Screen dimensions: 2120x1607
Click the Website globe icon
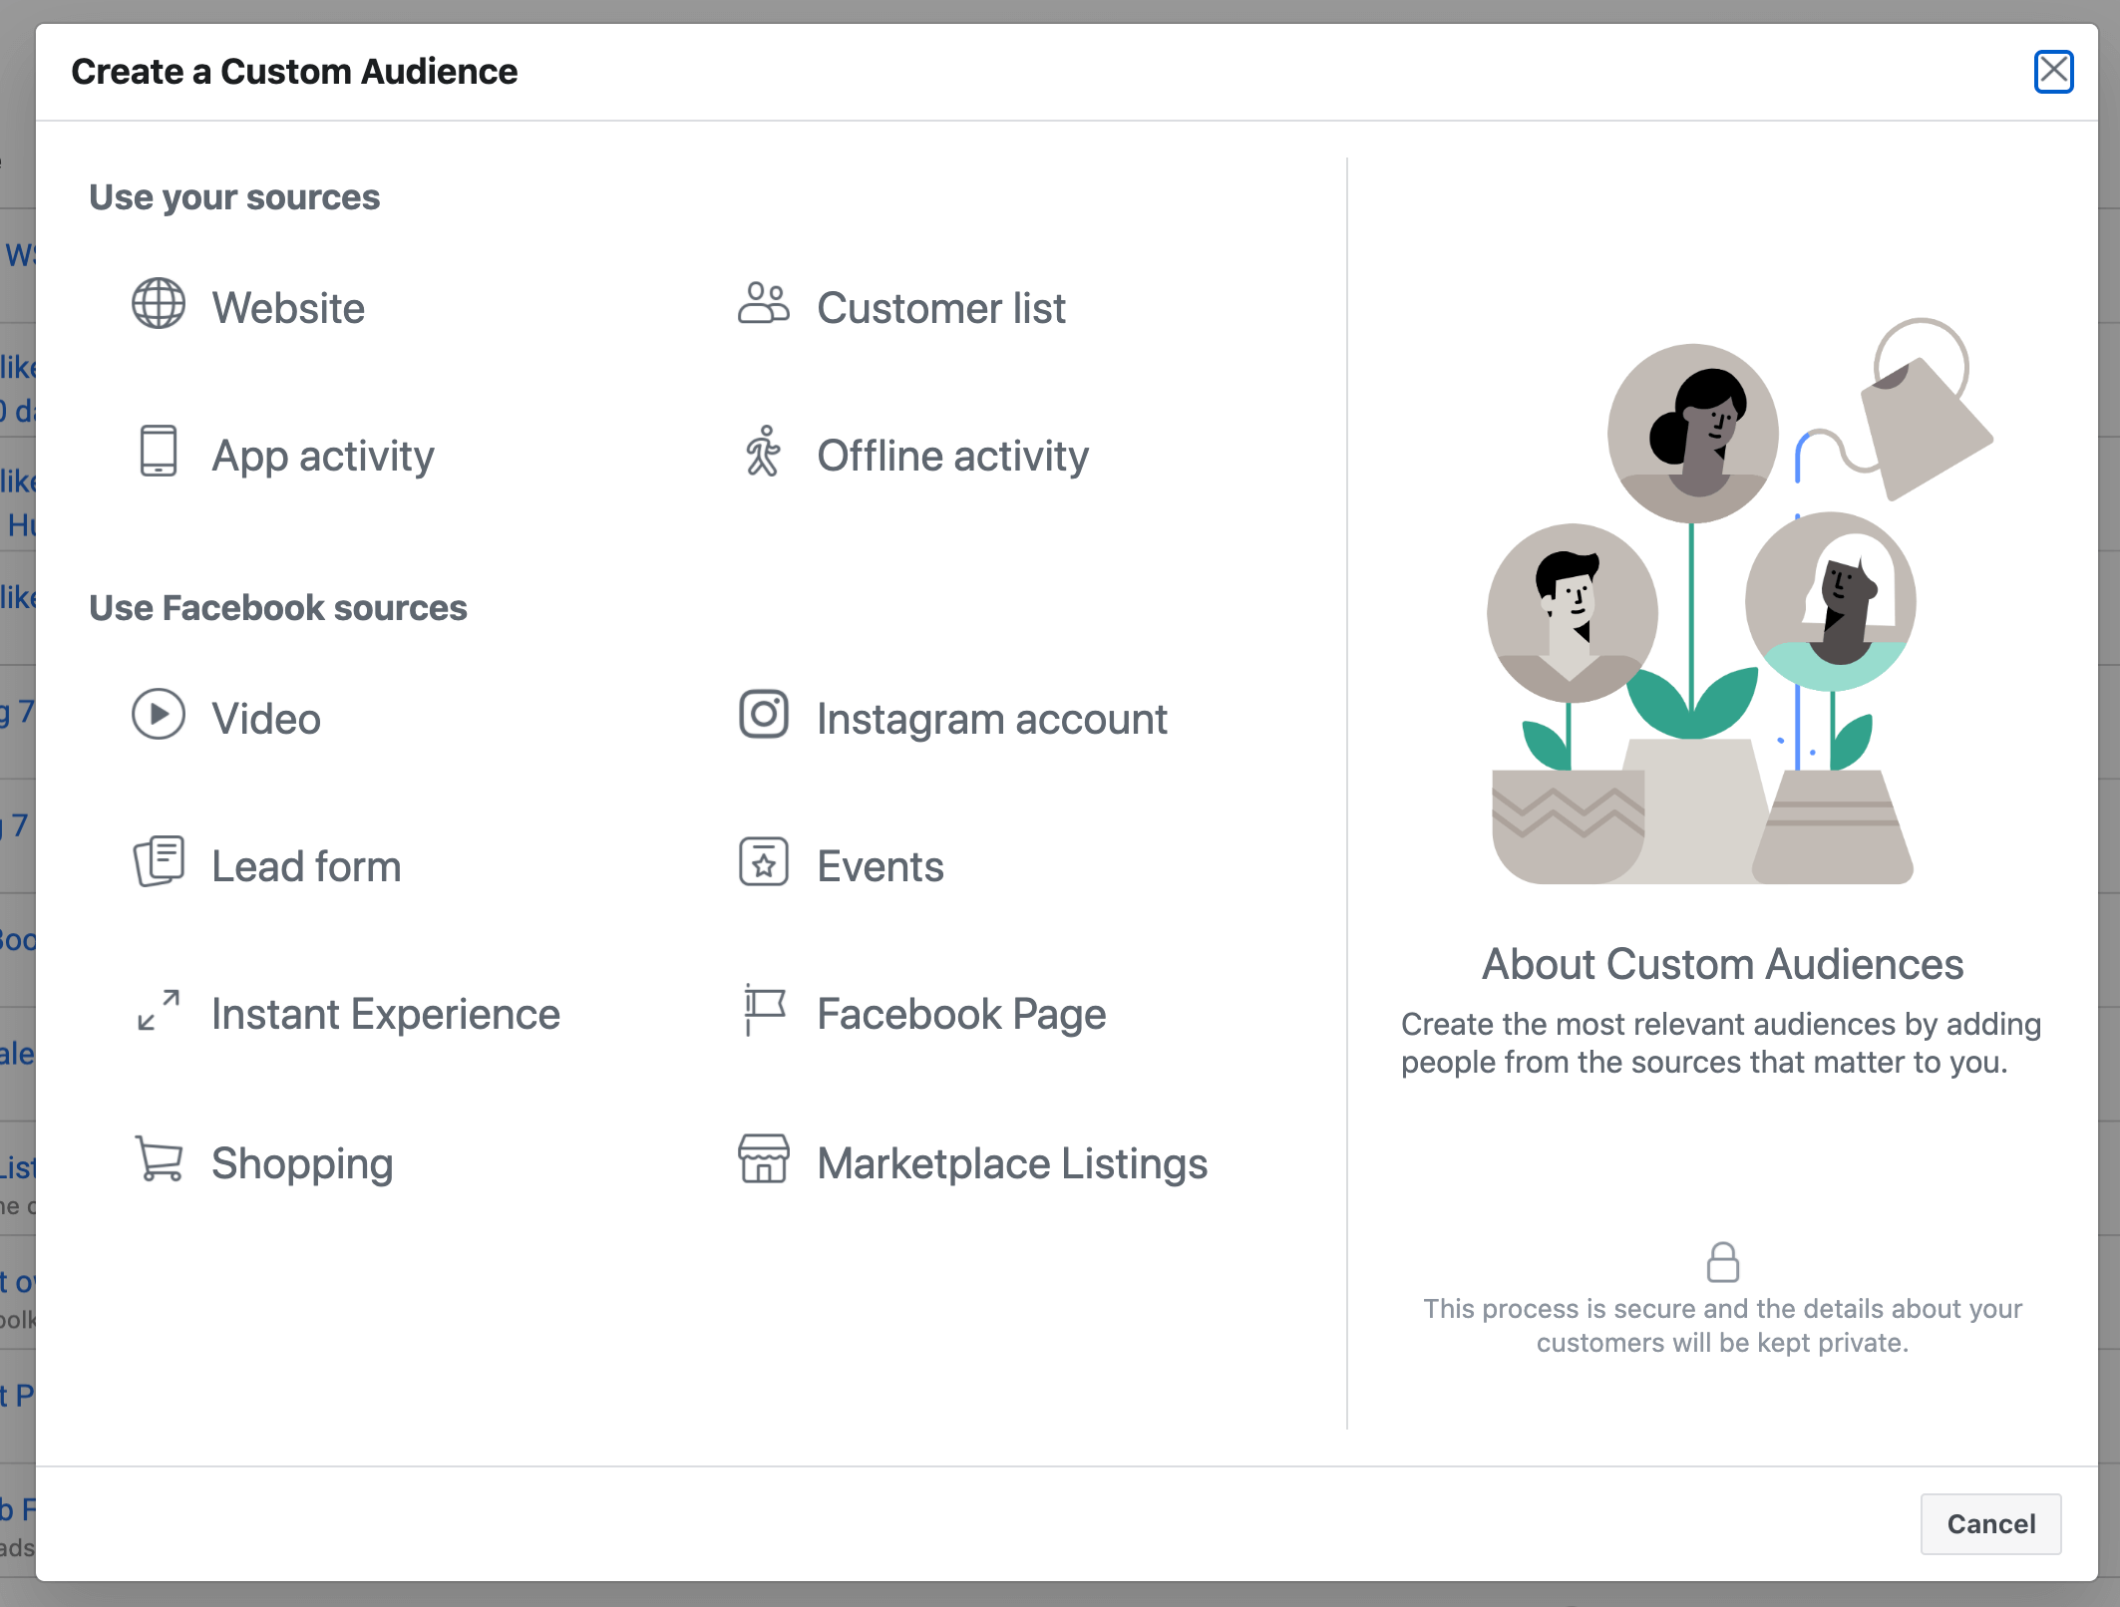pos(159,303)
